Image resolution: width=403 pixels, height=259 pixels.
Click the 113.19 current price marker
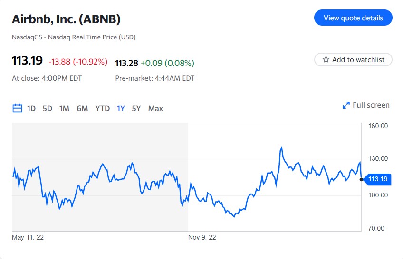point(377,179)
